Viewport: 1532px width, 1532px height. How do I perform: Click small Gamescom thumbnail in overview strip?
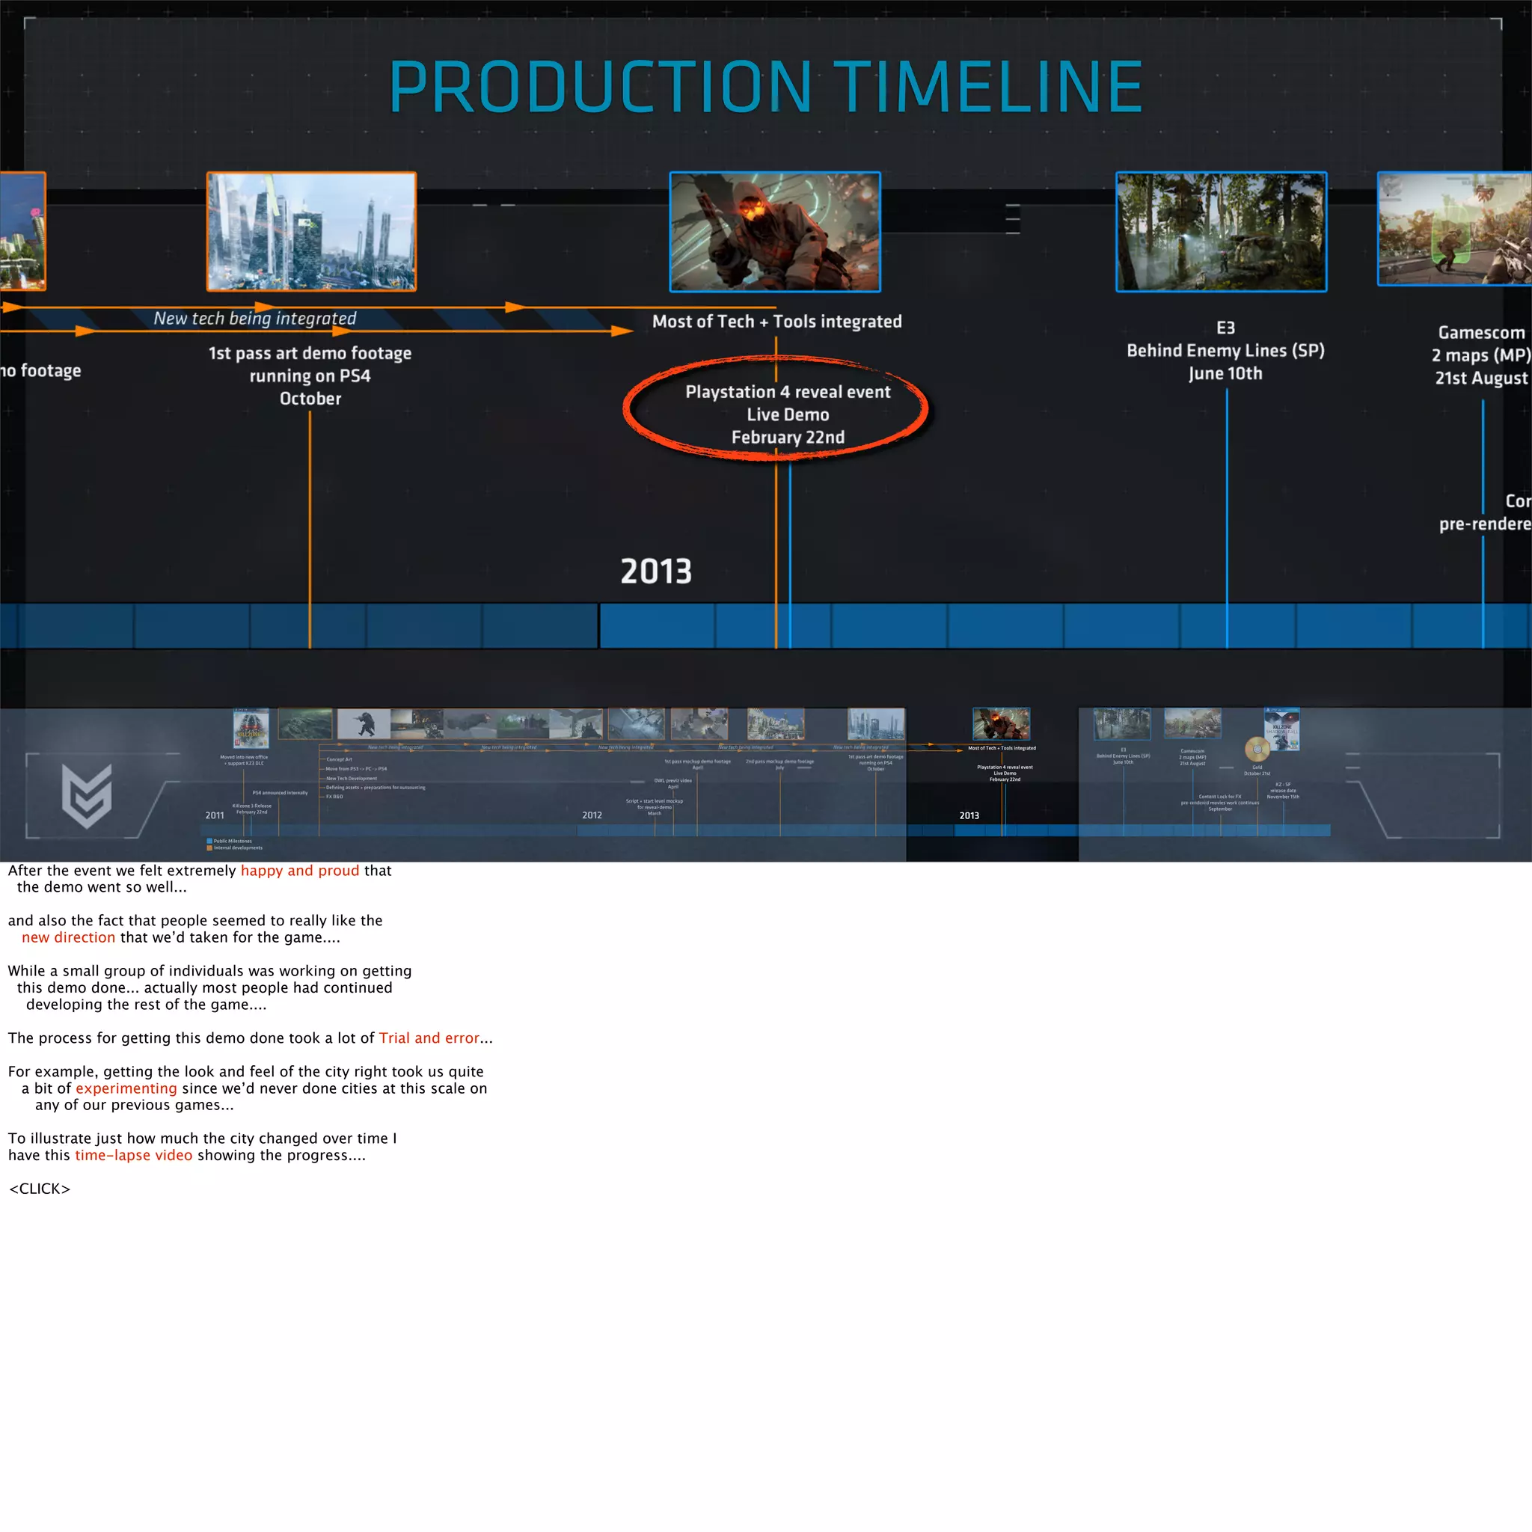click(x=1192, y=723)
